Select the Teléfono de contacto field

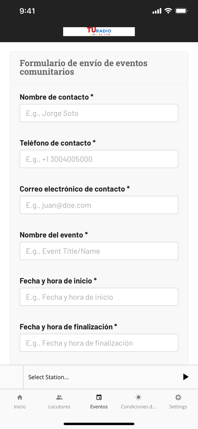click(99, 159)
